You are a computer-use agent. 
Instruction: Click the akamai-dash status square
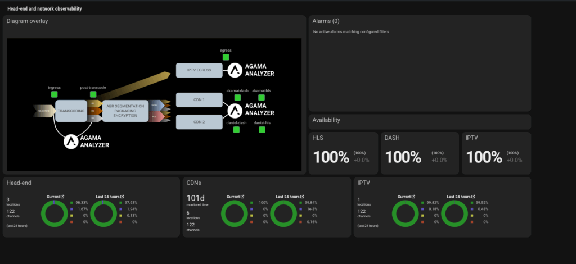(237, 97)
